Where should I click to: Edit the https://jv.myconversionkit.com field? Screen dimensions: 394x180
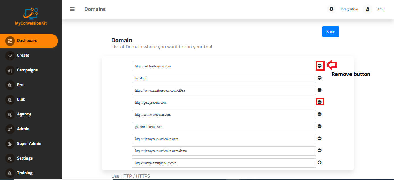click(x=224, y=139)
